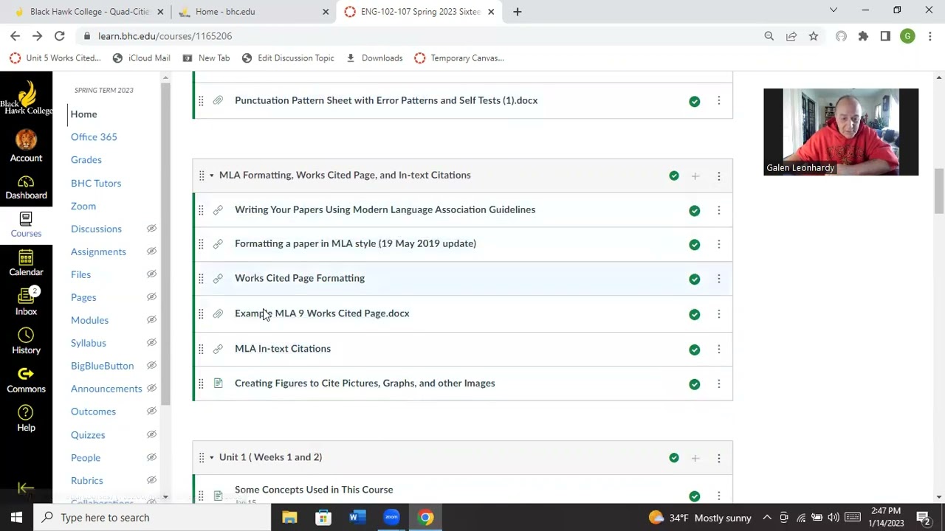Open options for Creating Figures item
This screenshot has height=531, width=945.
(x=718, y=384)
